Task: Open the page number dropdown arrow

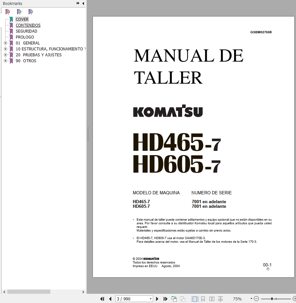Action: 150,299
